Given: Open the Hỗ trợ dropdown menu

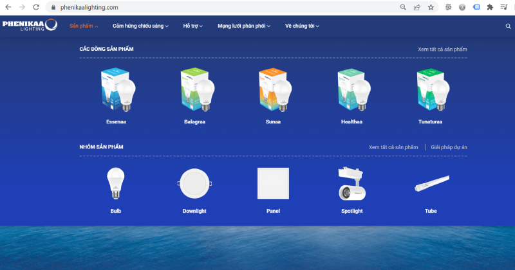Looking at the screenshot, I should 192,26.
